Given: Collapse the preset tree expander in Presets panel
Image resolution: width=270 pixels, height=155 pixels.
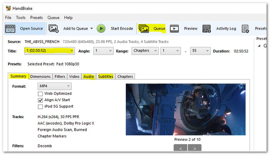Looking at the screenshot, I should click(x=259, y=46).
